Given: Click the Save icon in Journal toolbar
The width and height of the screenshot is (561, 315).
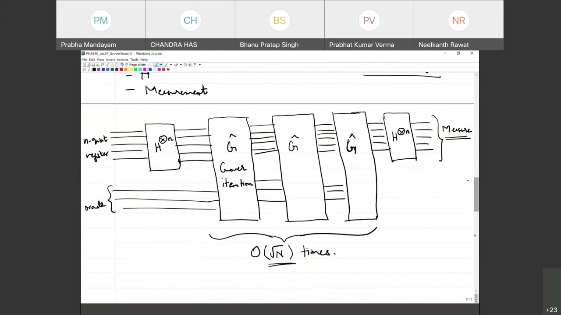Looking at the screenshot, I should point(93,65).
